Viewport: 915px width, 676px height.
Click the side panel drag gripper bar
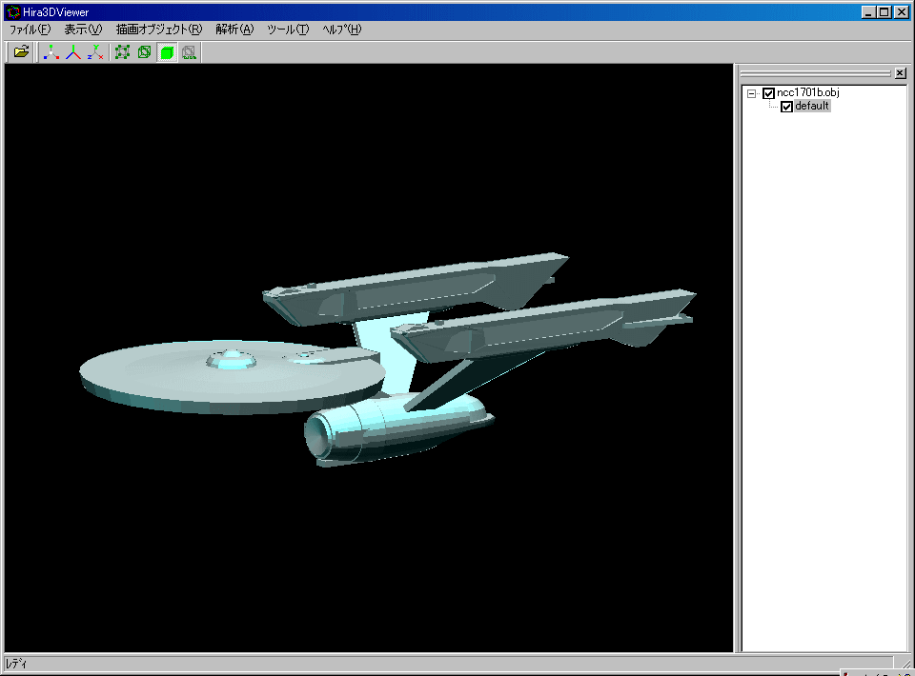(x=815, y=73)
